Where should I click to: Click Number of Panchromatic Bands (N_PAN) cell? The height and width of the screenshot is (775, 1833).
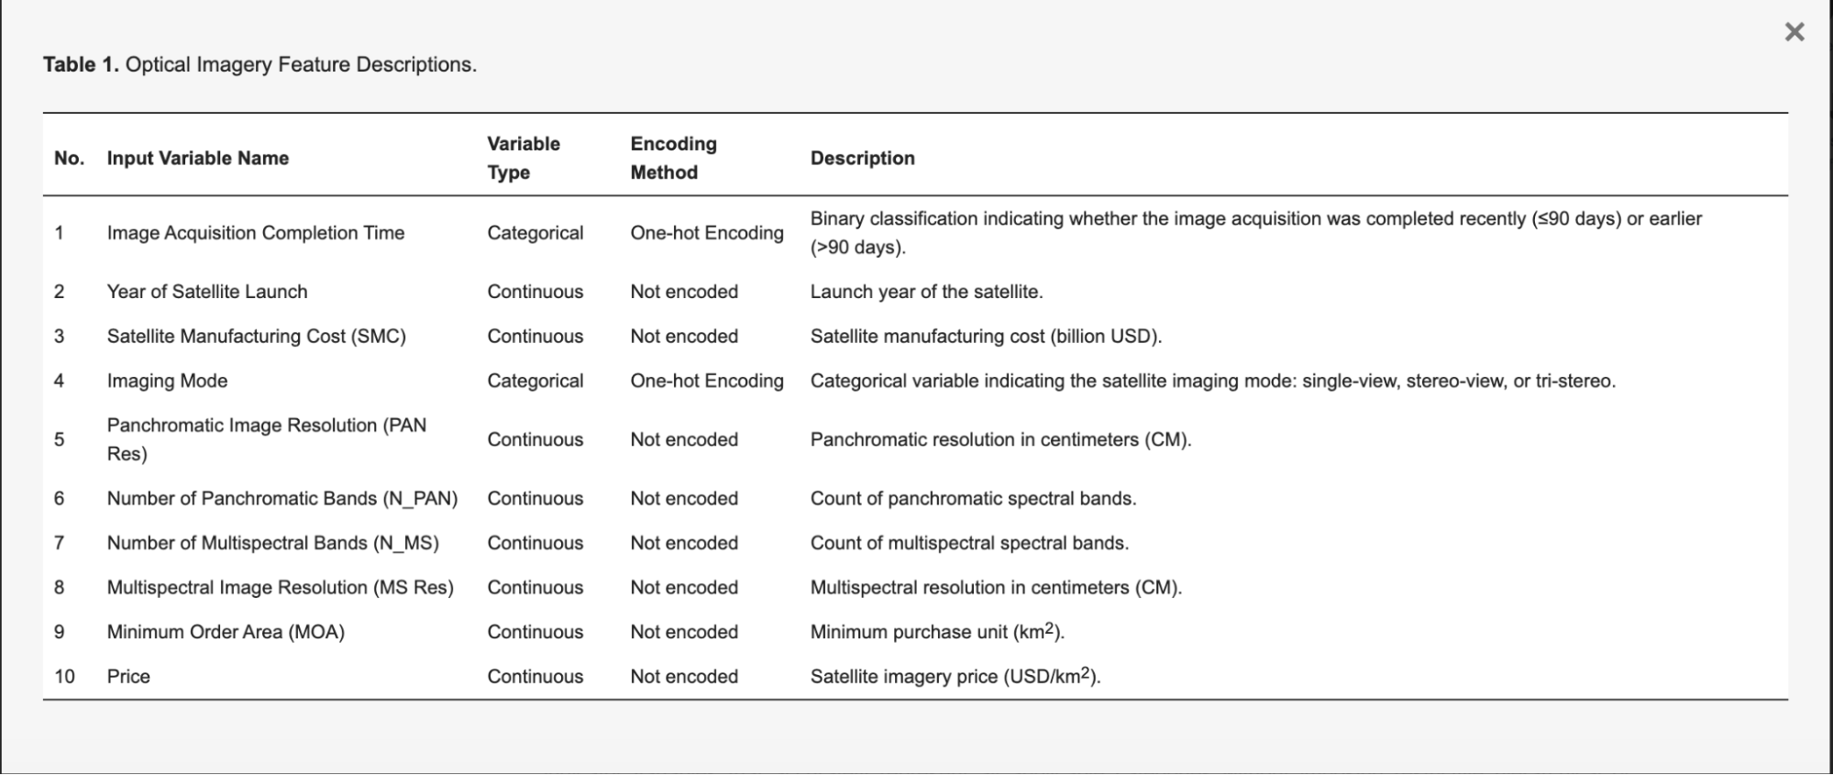coord(282,498)
